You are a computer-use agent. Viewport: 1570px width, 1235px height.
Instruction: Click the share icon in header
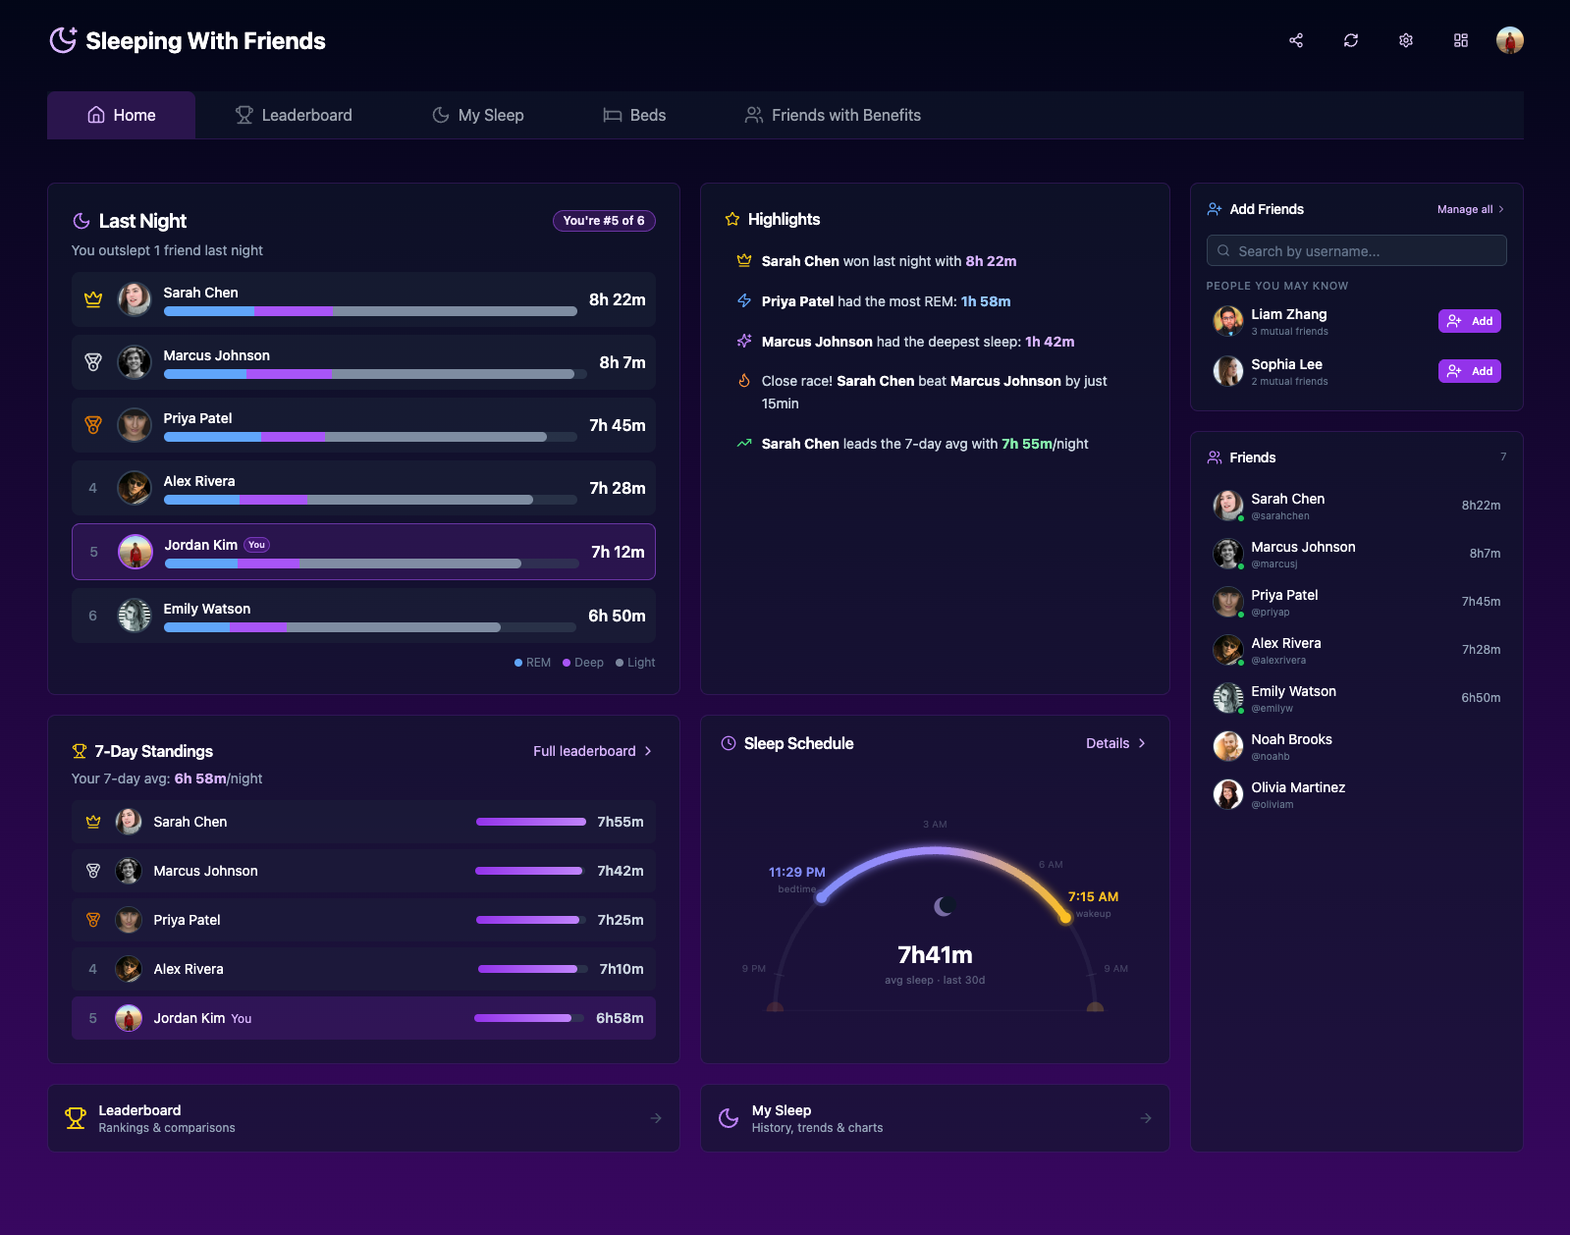(1296, 40)
